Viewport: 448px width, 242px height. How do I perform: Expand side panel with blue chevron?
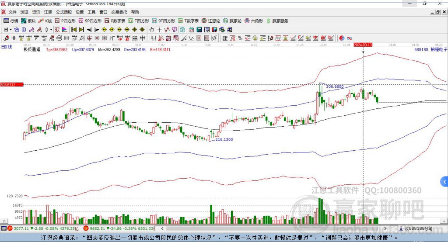[x=444, y=182]
